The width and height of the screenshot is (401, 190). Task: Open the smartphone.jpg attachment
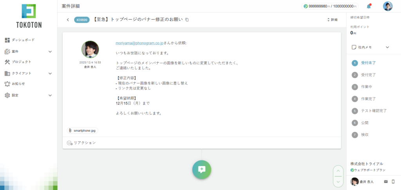[82, 131]
